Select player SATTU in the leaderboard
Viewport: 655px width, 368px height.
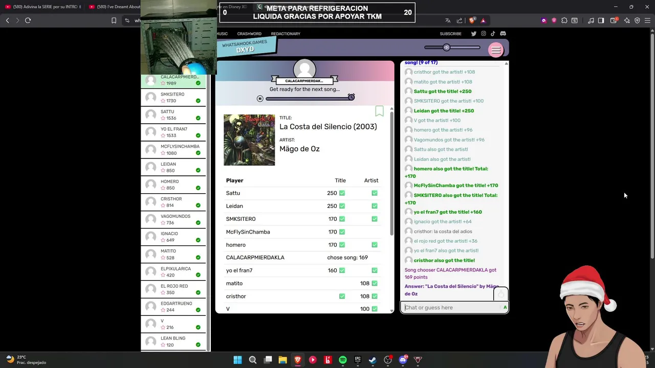pos(173,114)
